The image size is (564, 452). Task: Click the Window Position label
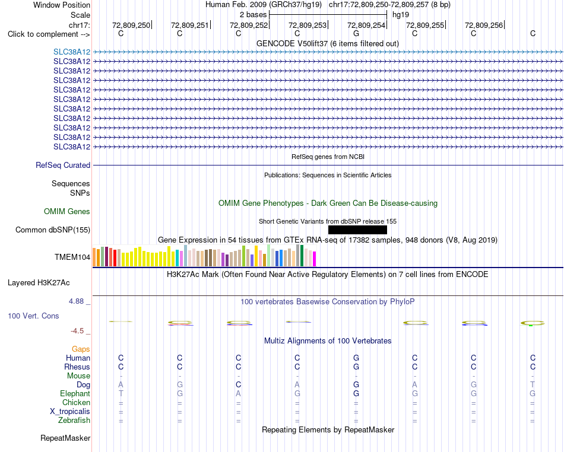click(x=62, y=5)
